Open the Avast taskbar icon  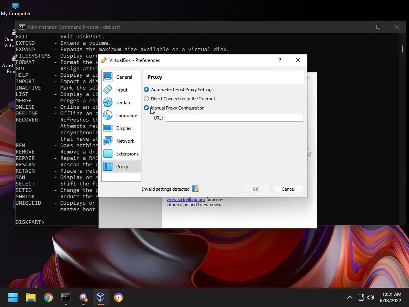(x=83, y=297)
